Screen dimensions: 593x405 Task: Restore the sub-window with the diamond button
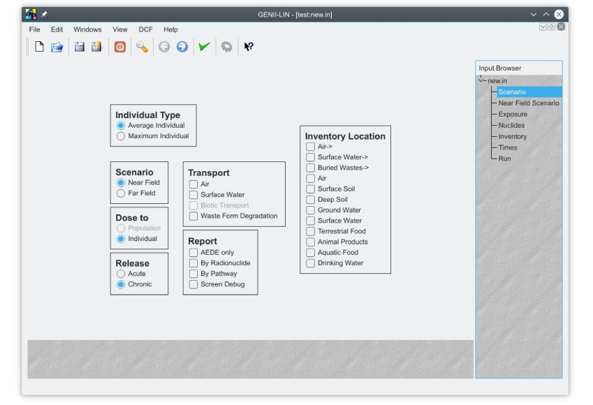(552, 27)
